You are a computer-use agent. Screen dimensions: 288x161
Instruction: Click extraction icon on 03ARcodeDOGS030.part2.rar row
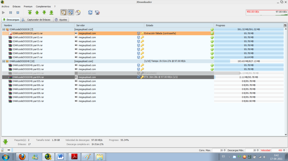point(139,37)
